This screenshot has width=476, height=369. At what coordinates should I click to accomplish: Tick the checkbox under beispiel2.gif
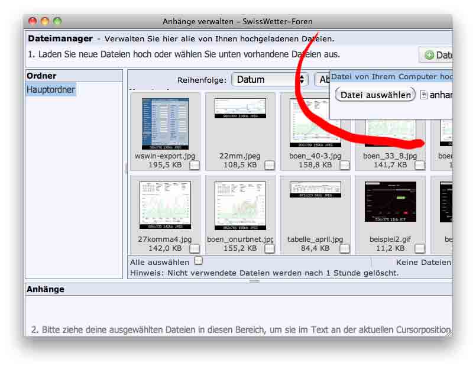pyautogui.click(x=419, y=248)
